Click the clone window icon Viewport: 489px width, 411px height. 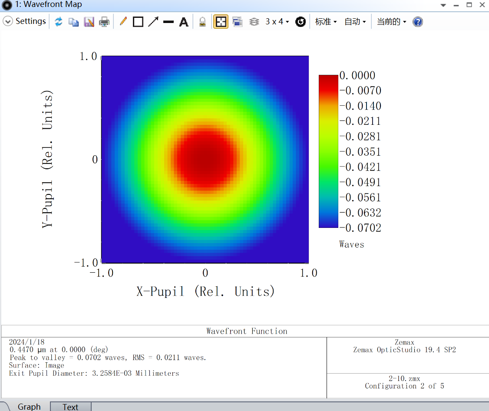(x=238, y=22)
